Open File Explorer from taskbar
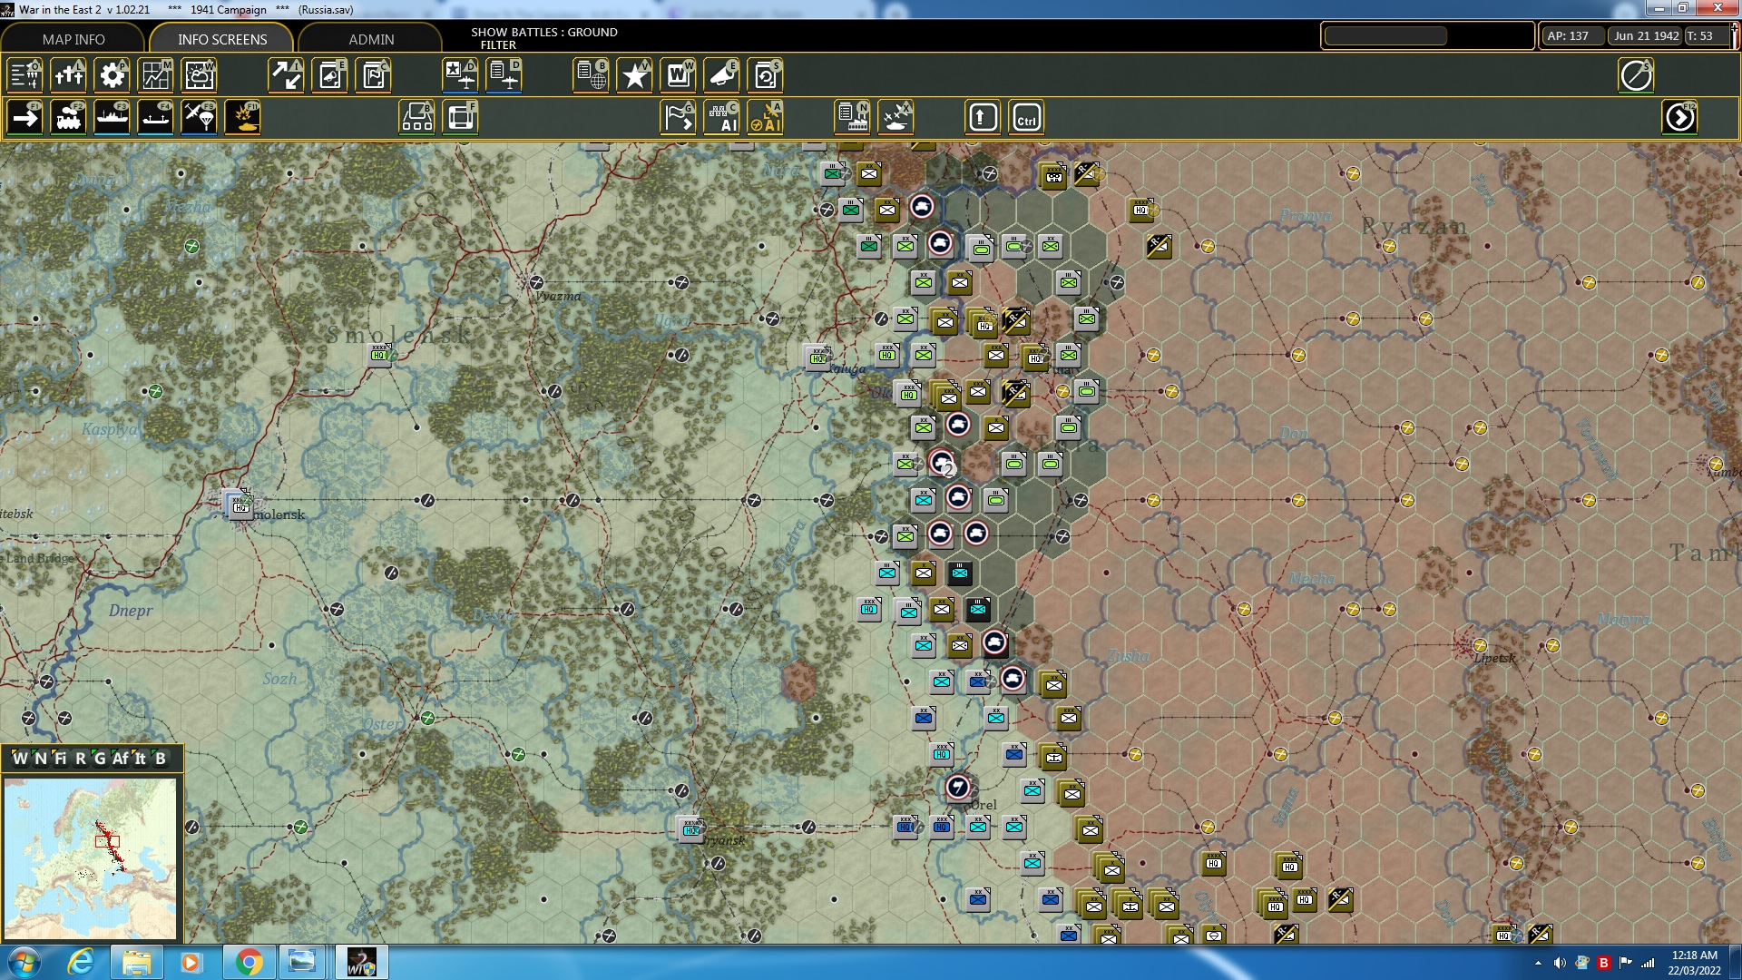The image size is (1742, 980). pos(136,962)
